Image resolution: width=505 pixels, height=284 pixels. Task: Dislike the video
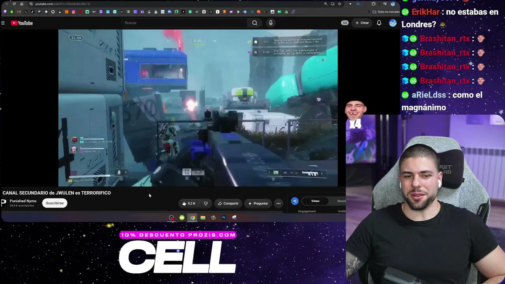tap(206, 204)
